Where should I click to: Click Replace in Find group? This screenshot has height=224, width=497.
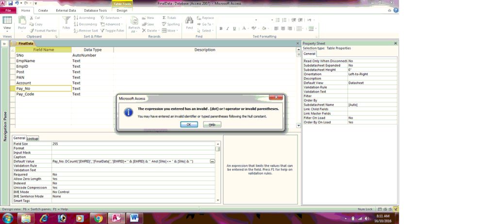coord(205,18)
